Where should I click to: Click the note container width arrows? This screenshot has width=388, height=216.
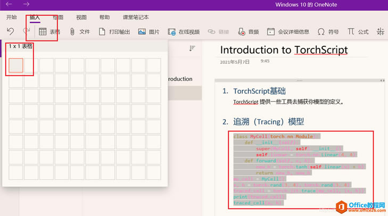click(382, 80)
